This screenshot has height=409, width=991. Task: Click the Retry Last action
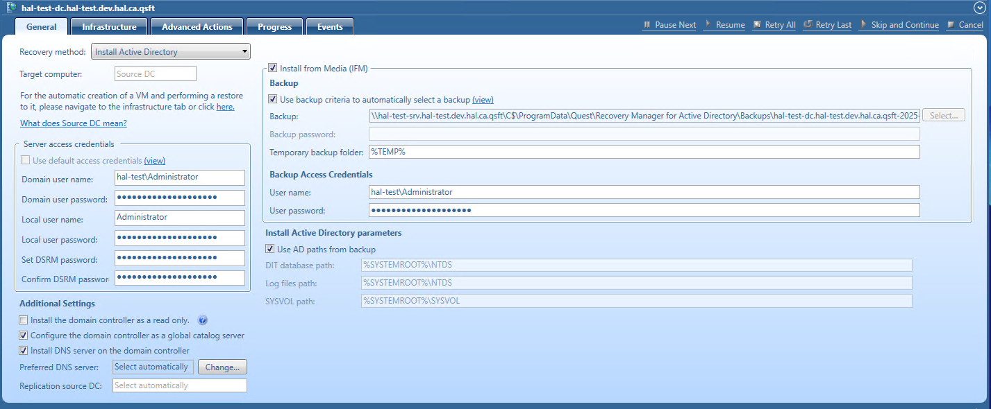(x=827, y=25)
